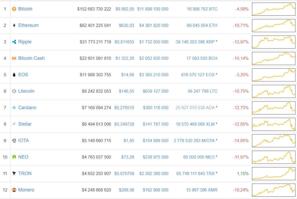Open the IOTA coin name link

pos(23,140)
